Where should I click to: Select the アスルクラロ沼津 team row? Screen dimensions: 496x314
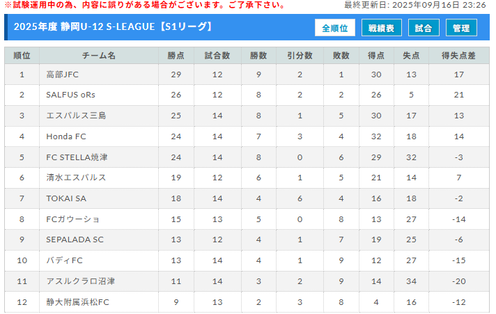(x=247, y=281)
